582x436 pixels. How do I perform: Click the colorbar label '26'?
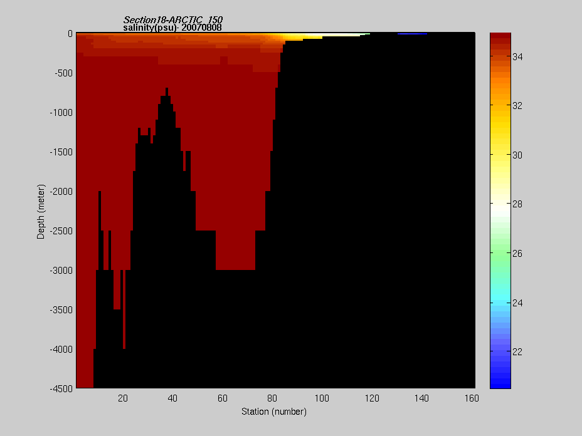(517, 254)
